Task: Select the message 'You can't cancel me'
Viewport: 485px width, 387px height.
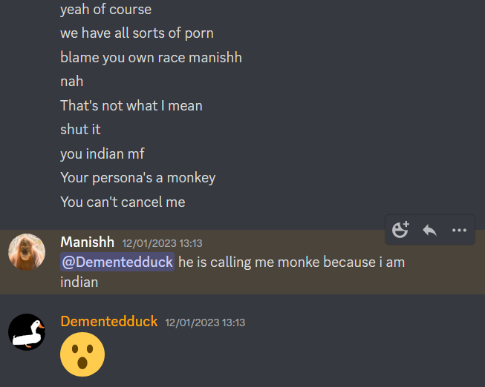Action: click(123, 202)
